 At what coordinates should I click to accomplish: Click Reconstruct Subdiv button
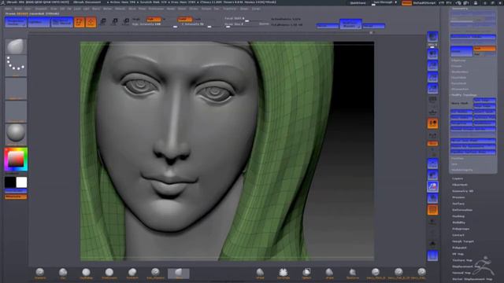(x=473, y=37)
